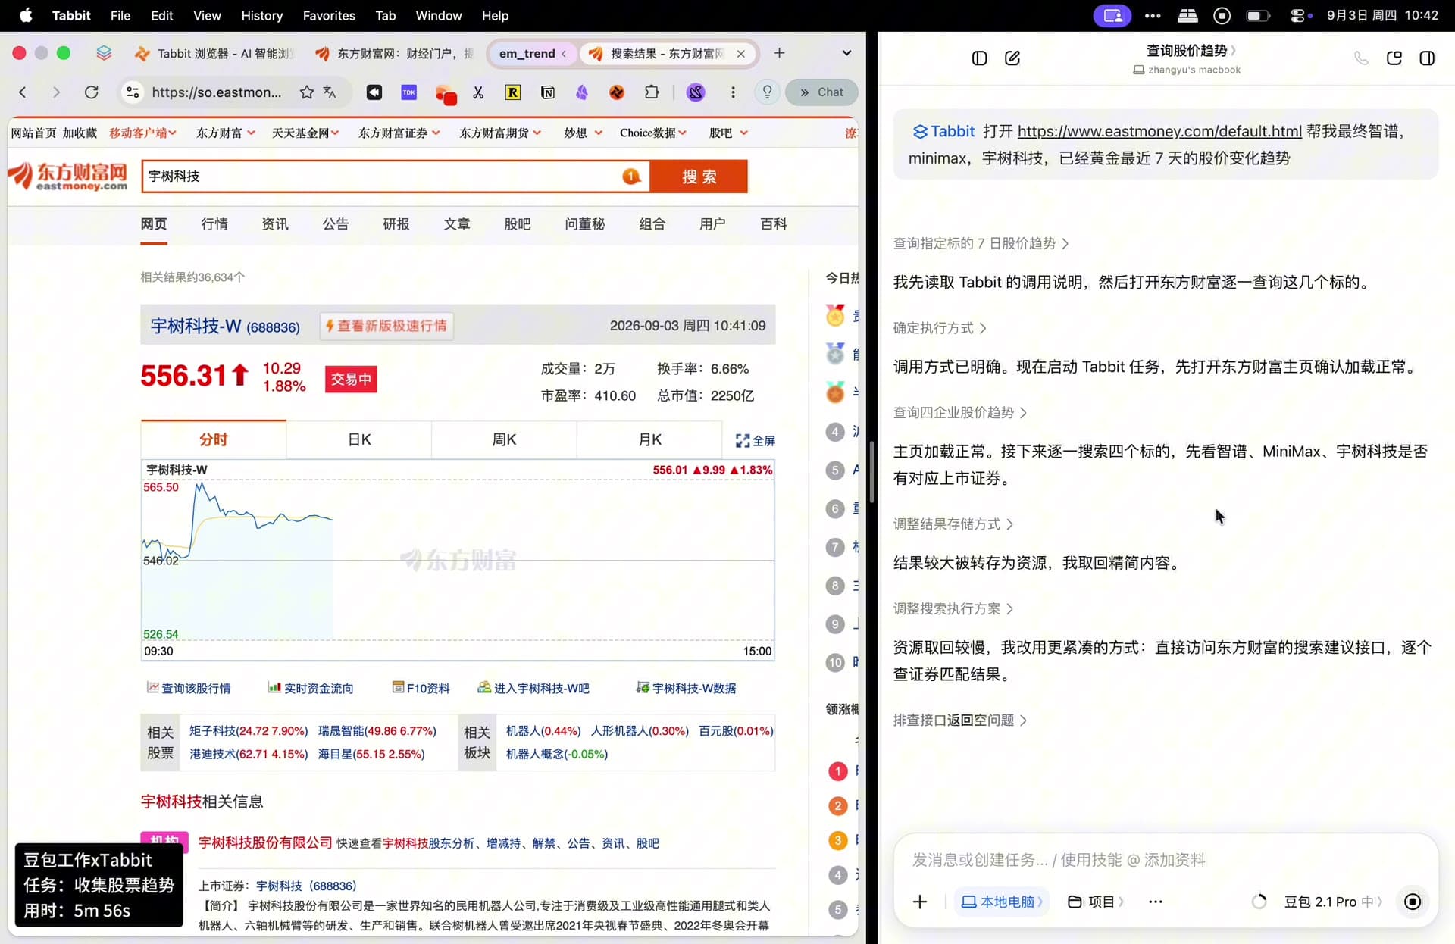
Task: Open 实时资金流向 link
Action: click(x=311, y=688)
